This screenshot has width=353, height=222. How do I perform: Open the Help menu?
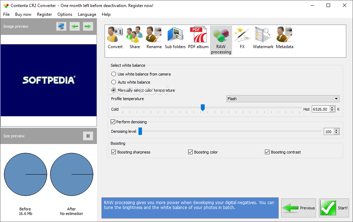pyautogui.click(x=106, y=14)
